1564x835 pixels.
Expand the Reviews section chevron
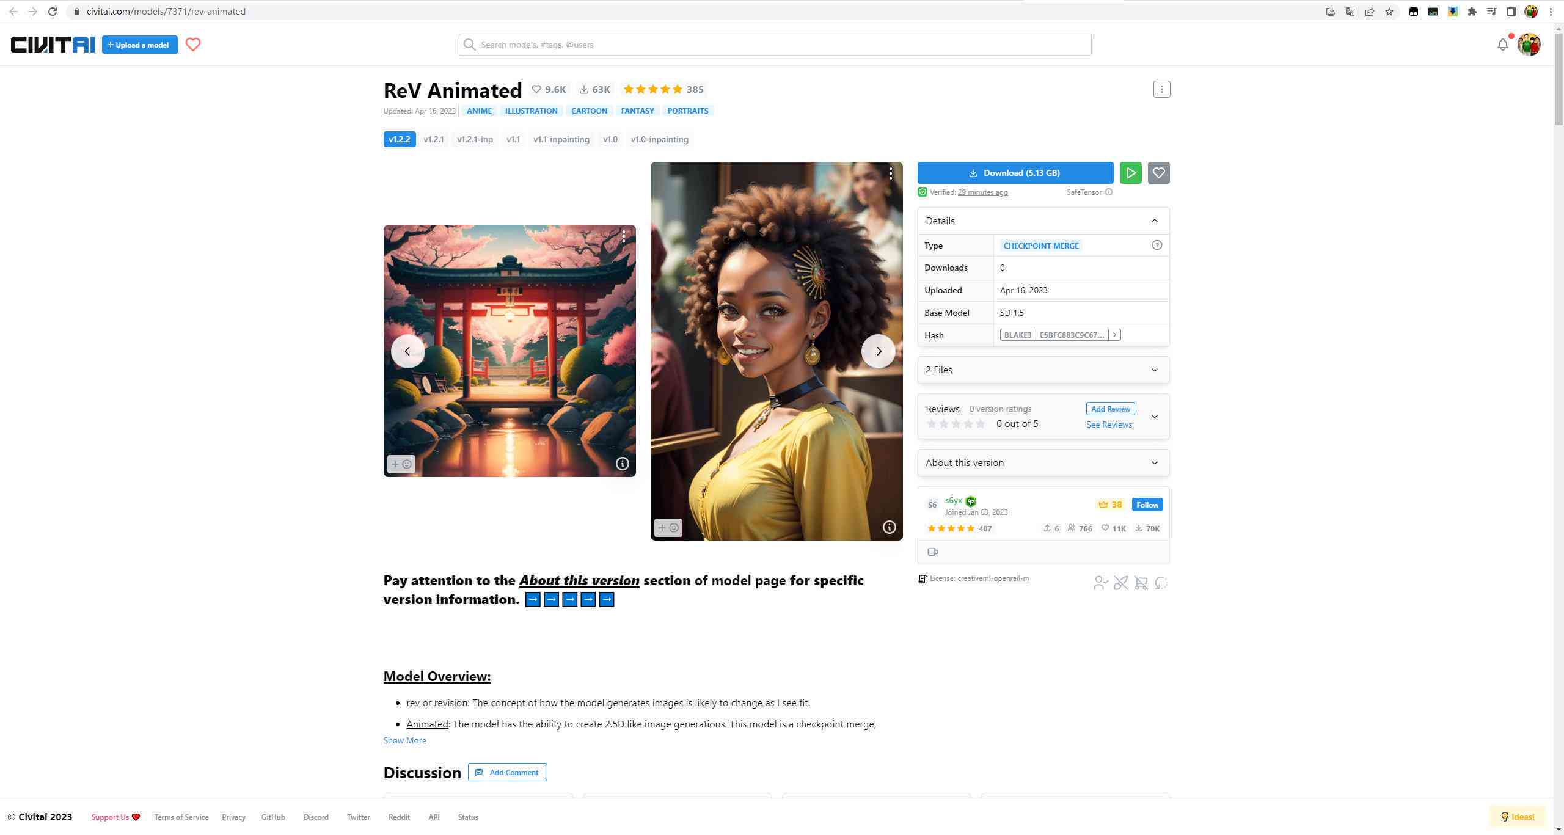click(1155, 417)
